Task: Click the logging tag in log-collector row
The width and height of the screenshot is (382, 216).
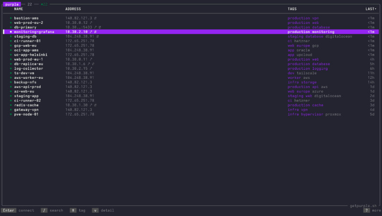Action: (320, 68)
